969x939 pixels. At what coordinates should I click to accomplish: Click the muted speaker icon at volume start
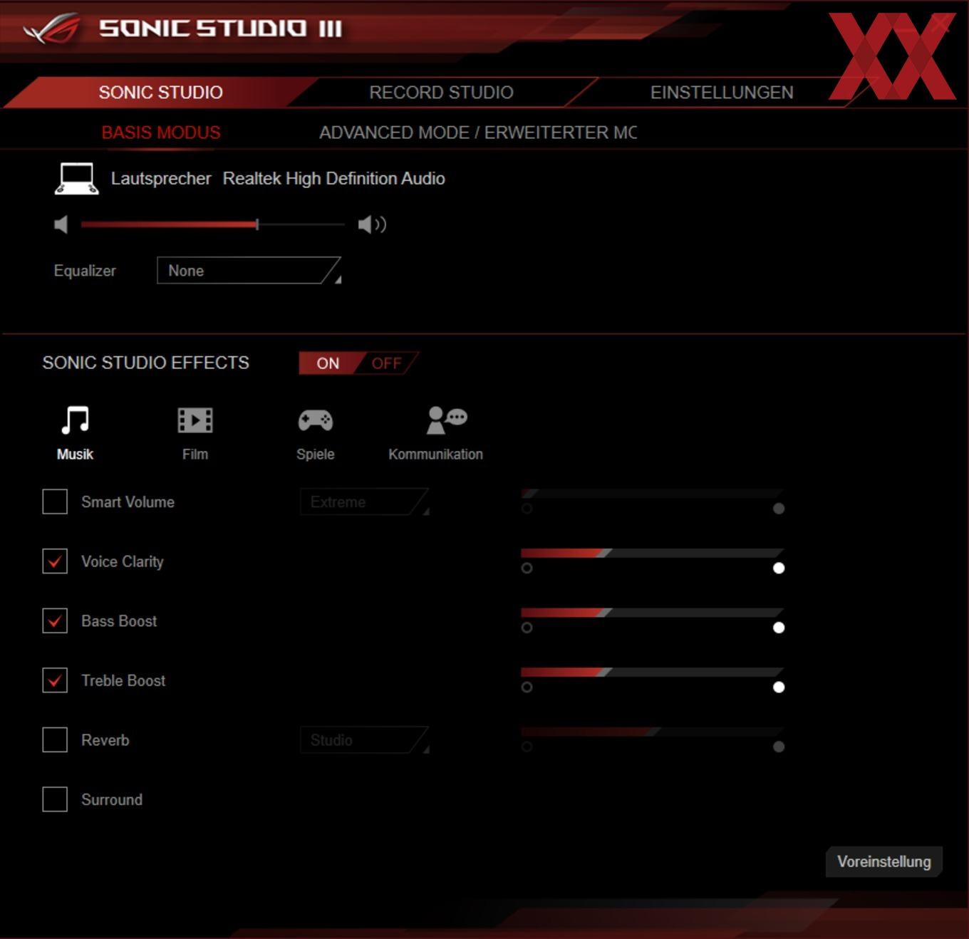click(x=61, y=224)
